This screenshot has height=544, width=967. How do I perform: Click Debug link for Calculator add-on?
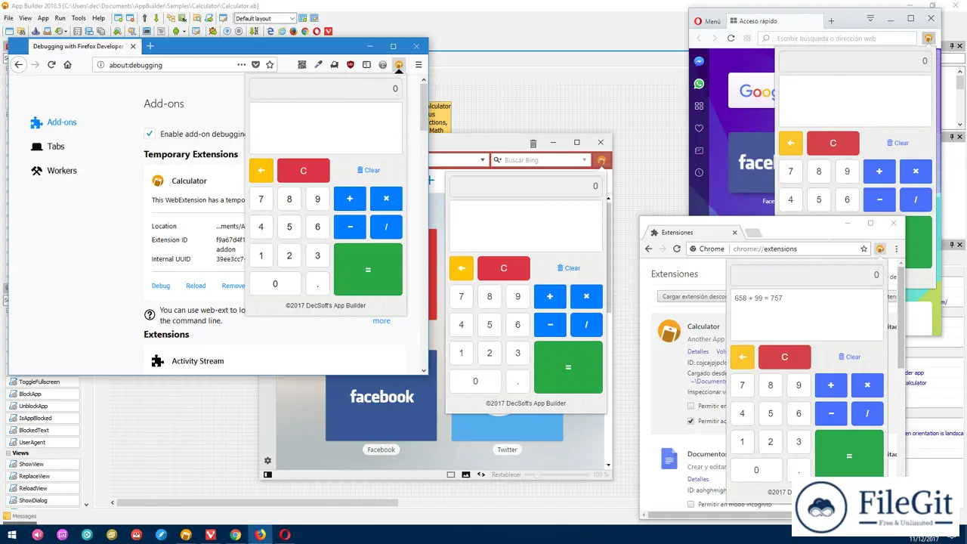click(x=161, y=286)
